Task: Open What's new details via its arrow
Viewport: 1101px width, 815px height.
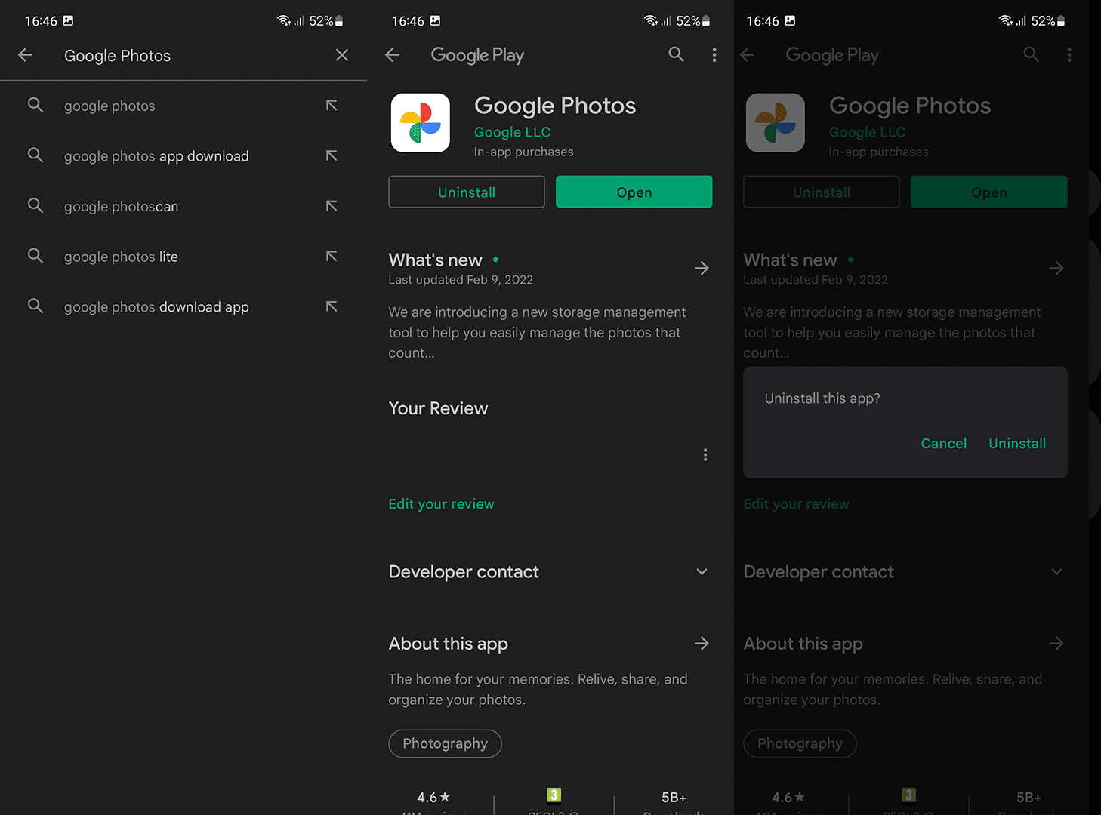Action: click(702, 268)
